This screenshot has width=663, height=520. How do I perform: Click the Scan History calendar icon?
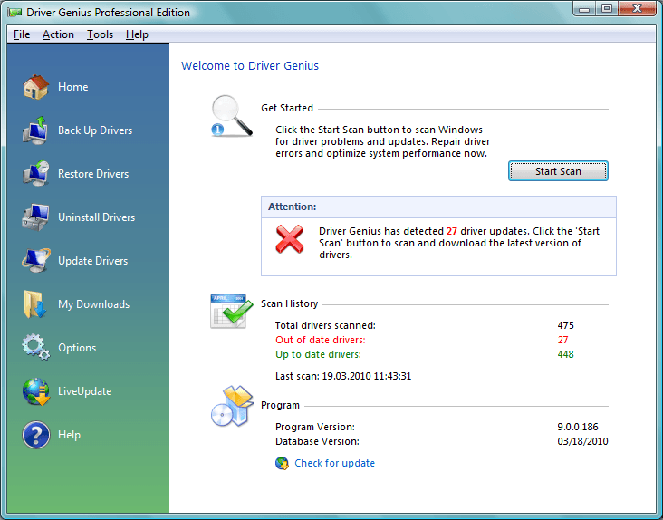coord(231,311)
